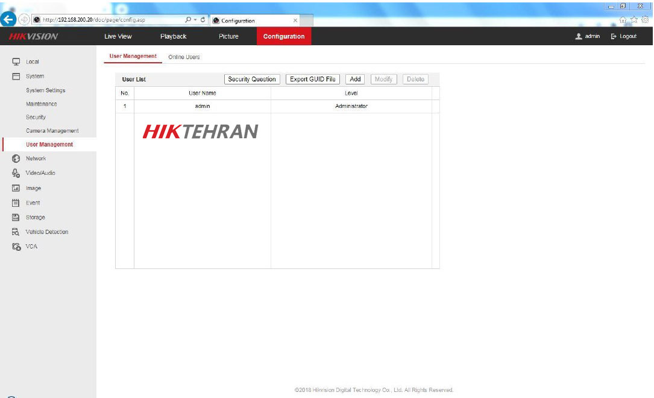
Task: Select the admin user row name
Action: (203, 106)
